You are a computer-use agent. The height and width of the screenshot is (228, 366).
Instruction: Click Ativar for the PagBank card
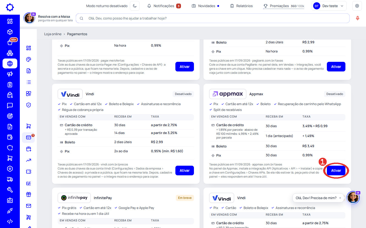336,67
